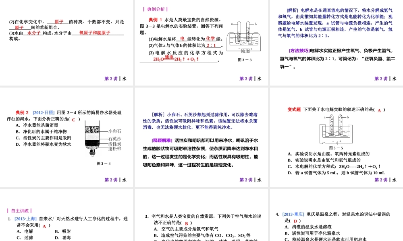Click the red answer D in question 4
This screenshot has width=403, height=241.
point(295,221)
